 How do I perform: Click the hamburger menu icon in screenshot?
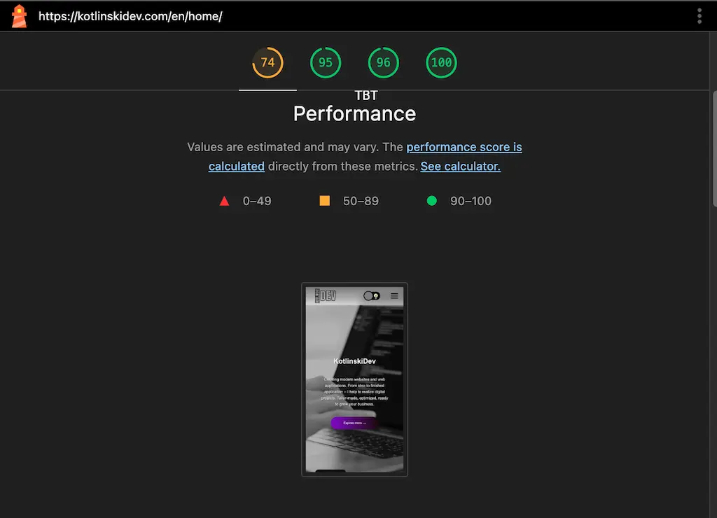pos(394,296)
